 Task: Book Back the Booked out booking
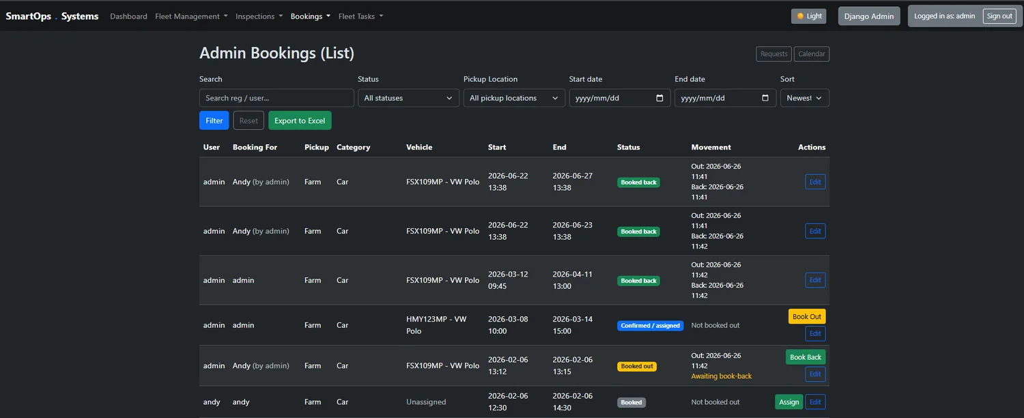click(806, 357)
